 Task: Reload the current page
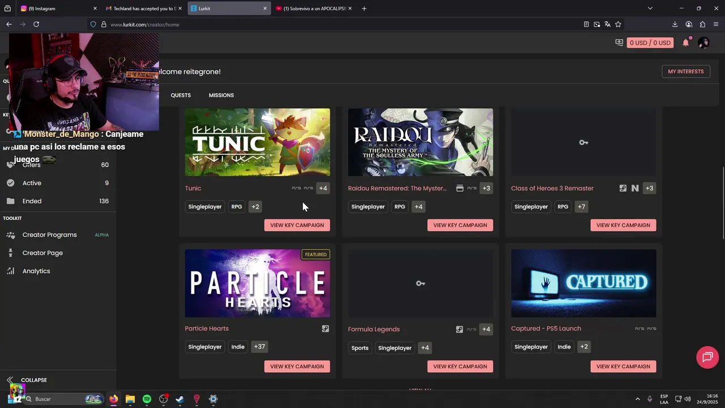tap(36, 24)
